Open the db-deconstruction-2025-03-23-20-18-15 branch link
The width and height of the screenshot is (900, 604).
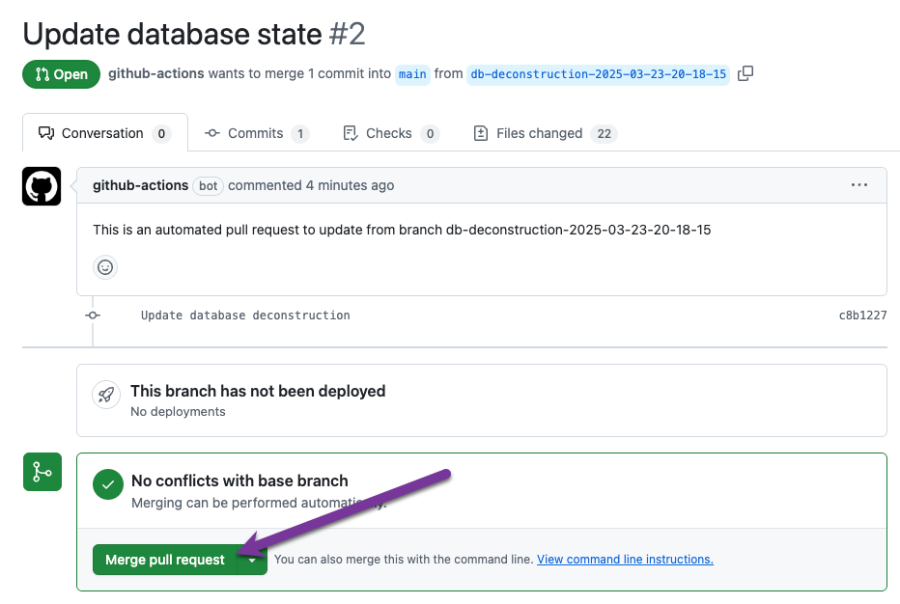point(598,74)
